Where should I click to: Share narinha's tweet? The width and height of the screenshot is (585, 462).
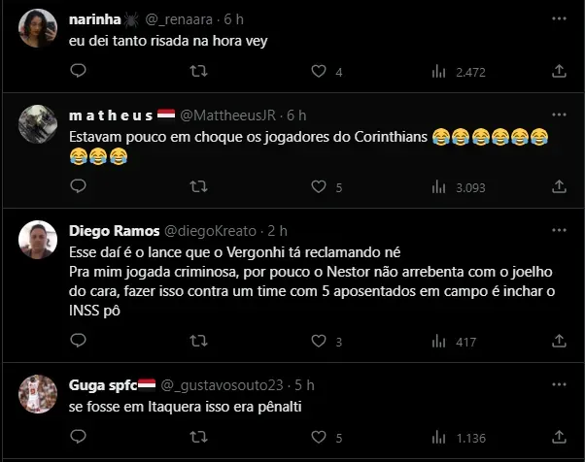click(x=559, y=72)
